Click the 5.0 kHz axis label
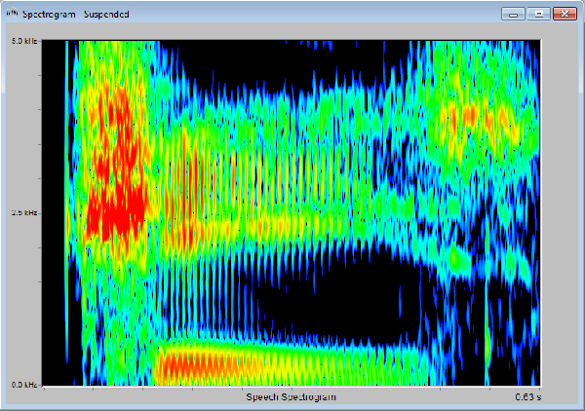585x411 pixels. [x=23, y=42]
